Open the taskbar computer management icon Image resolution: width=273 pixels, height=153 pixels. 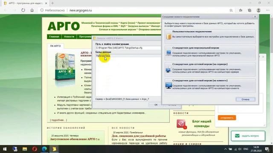coord(15,149)
